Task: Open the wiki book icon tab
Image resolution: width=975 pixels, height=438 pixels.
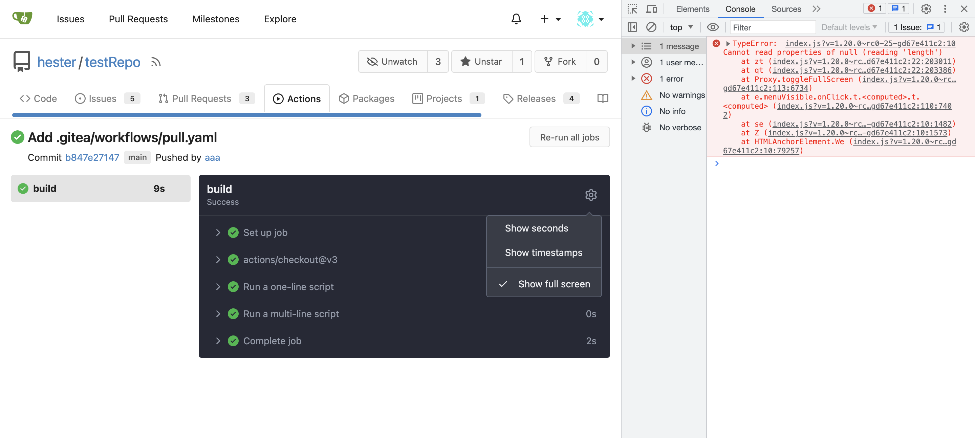Action: (603, 98)
